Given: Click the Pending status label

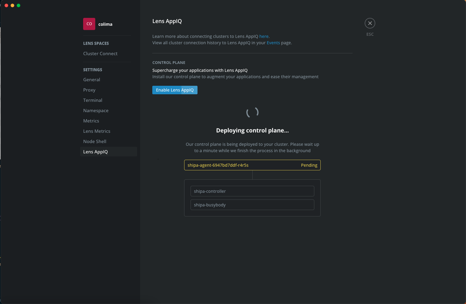Looking at the screenshot, I should click(309, 165).
